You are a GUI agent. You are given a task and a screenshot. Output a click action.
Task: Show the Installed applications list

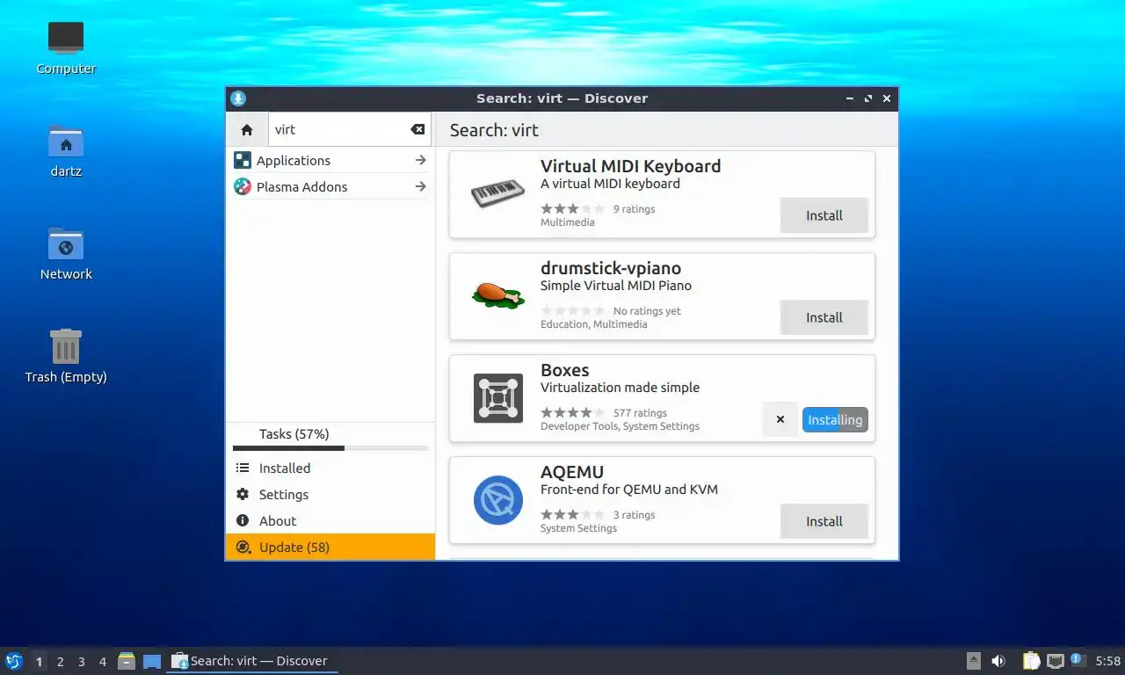[330, 468]
